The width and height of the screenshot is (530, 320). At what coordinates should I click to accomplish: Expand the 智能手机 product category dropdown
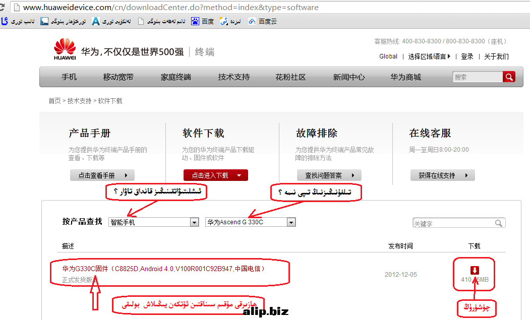pos(194,222)
